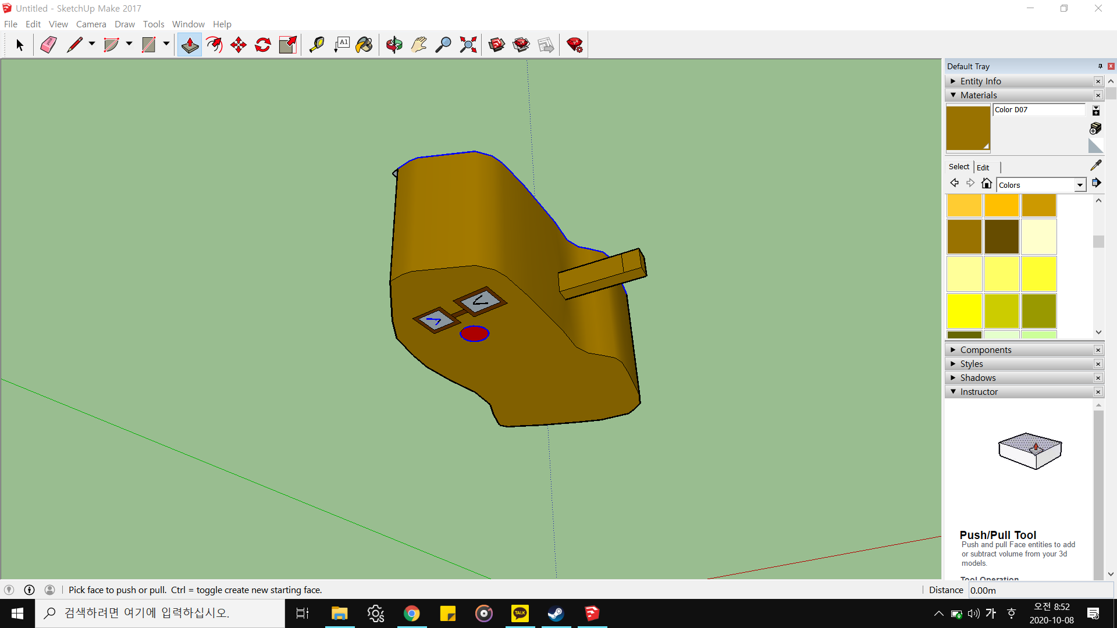1117x628 pixels.
Task: Select the Rectangle shape tool
Action: point(149,45)
